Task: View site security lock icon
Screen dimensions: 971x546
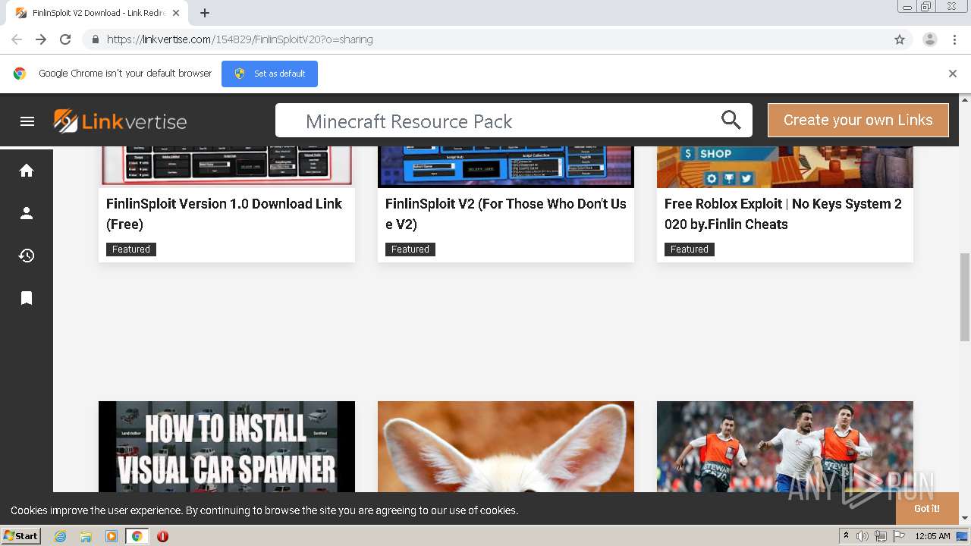Action: coord(95,39)
